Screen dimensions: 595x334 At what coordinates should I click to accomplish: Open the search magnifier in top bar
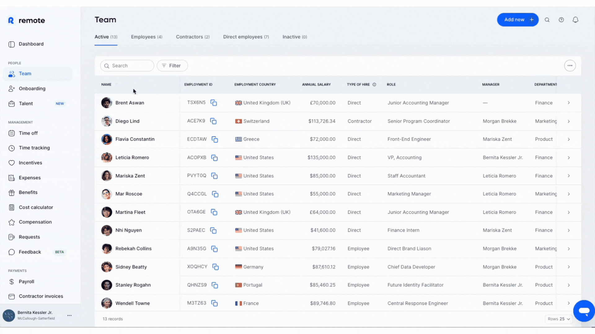[x=547, y=20]
